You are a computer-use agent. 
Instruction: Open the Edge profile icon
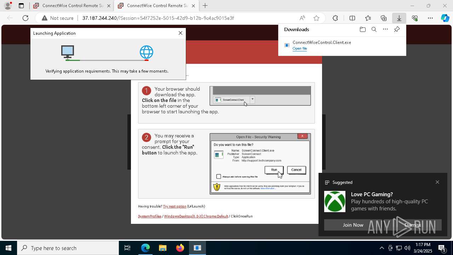click(8, 6)
